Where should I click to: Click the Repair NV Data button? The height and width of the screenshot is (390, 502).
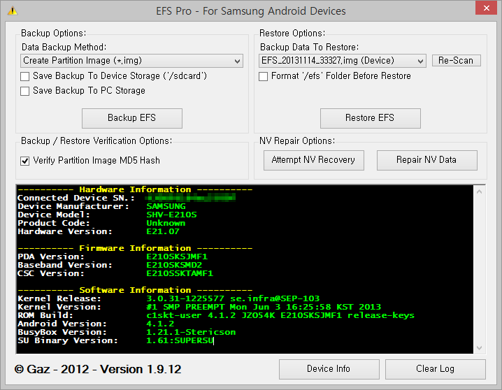pos(426,160)
